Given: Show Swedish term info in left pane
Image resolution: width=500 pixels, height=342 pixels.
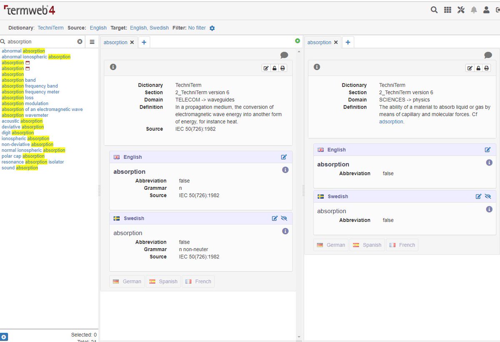Looking at the screenshot, I should (x=285, y=231).
